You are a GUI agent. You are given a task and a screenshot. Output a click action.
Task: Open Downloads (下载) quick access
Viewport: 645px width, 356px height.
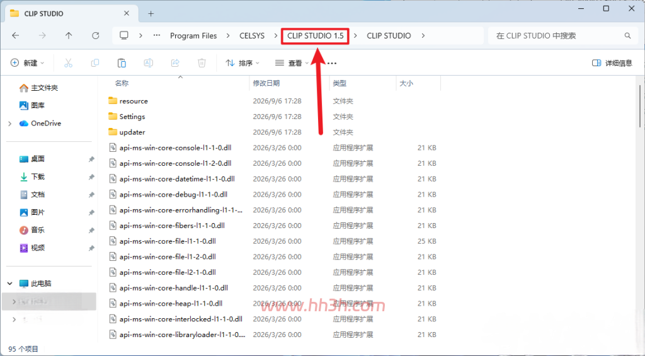pyautogui.click(x=32, y=176)
